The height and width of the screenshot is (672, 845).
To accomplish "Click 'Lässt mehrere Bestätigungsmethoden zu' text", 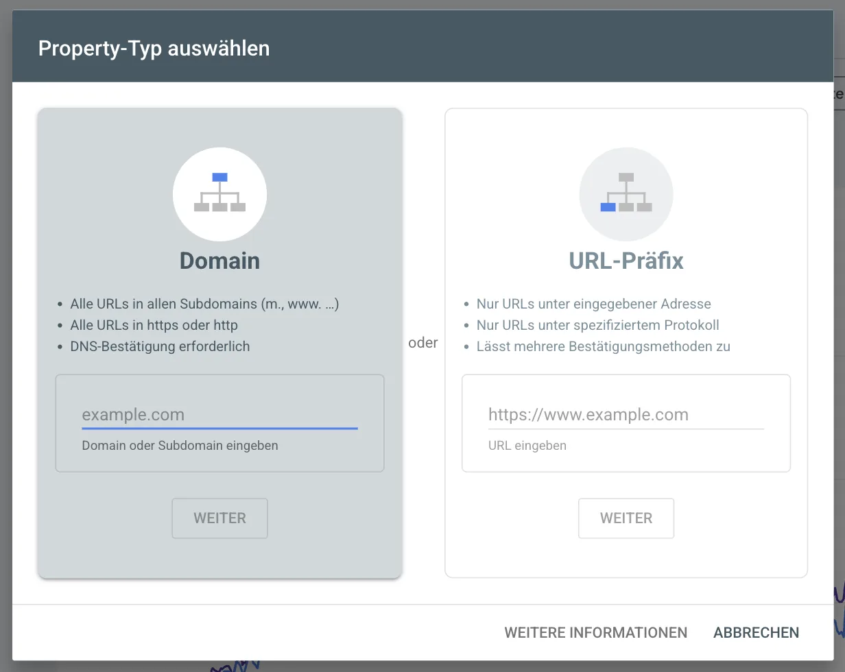I will tap(604, 346).
